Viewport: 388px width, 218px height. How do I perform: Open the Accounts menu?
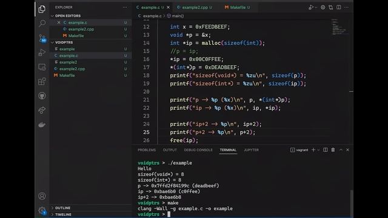tap(42, 196)
